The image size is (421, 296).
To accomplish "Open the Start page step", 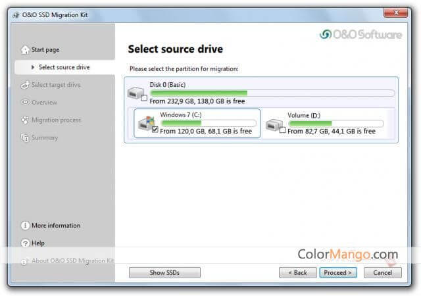I will [x=45, y=49].
